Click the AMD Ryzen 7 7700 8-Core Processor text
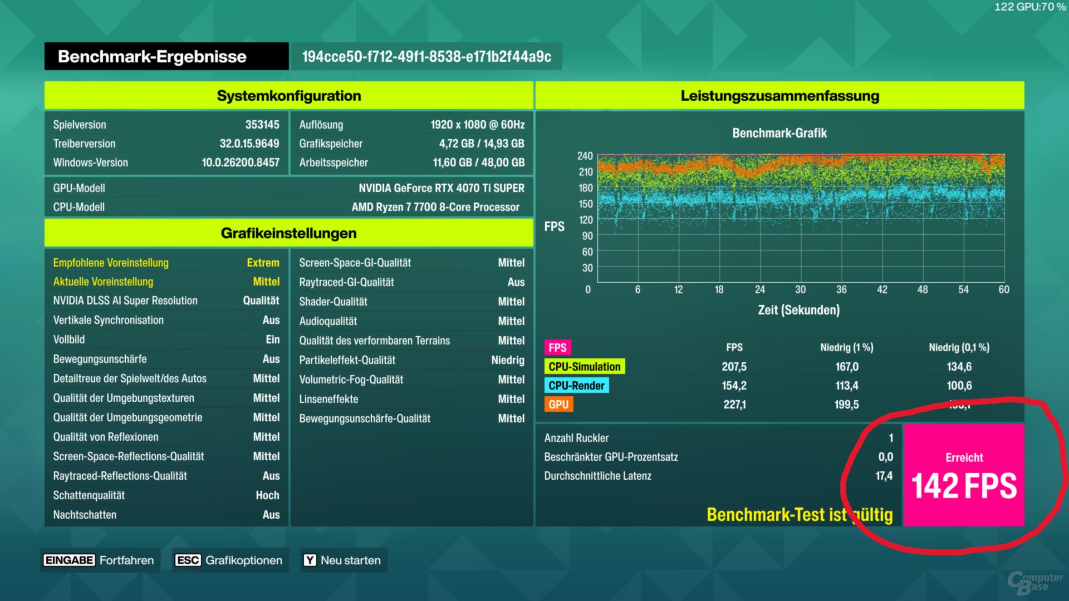 click(435, 207)
